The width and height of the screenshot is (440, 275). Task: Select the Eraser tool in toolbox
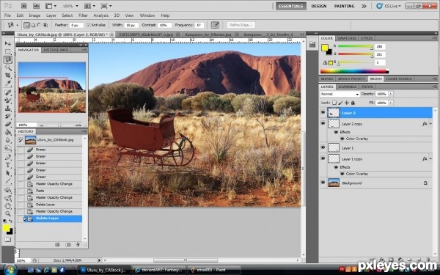click(x=8, y=124)
